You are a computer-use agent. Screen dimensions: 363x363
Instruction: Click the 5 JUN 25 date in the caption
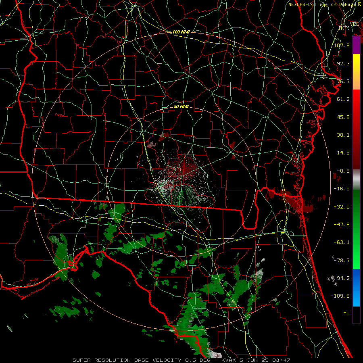click(x=254, y=360)
